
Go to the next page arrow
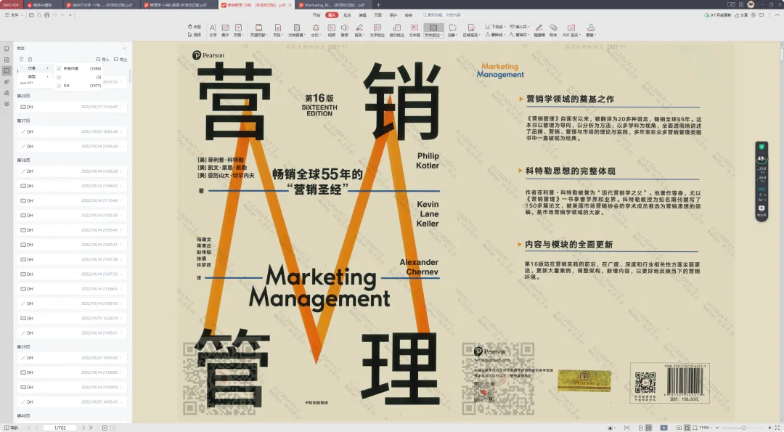pos(83,428)
